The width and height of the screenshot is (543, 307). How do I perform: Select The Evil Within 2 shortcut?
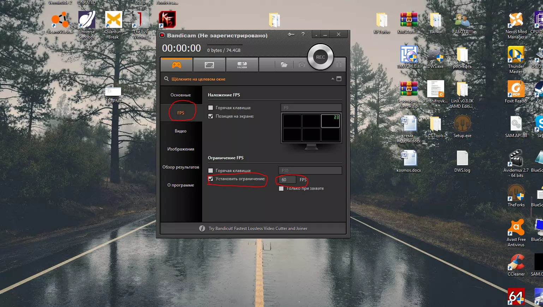141,25
